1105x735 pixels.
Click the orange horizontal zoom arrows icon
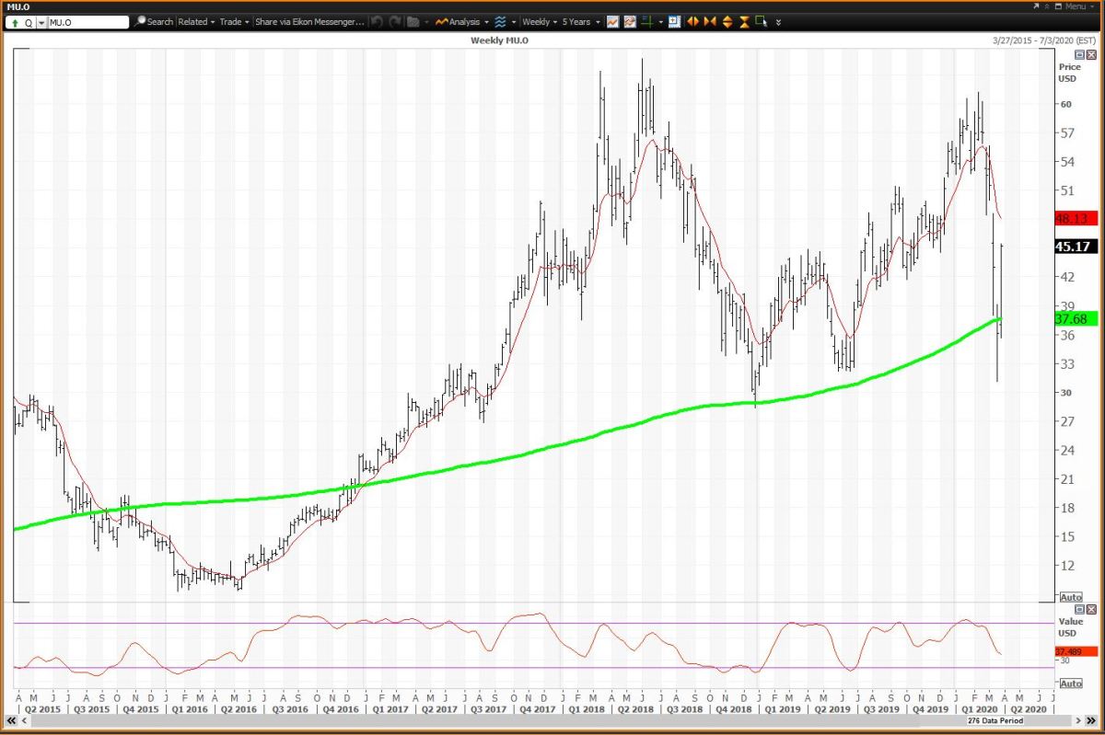pyautogui.click(x=693, y=21)
